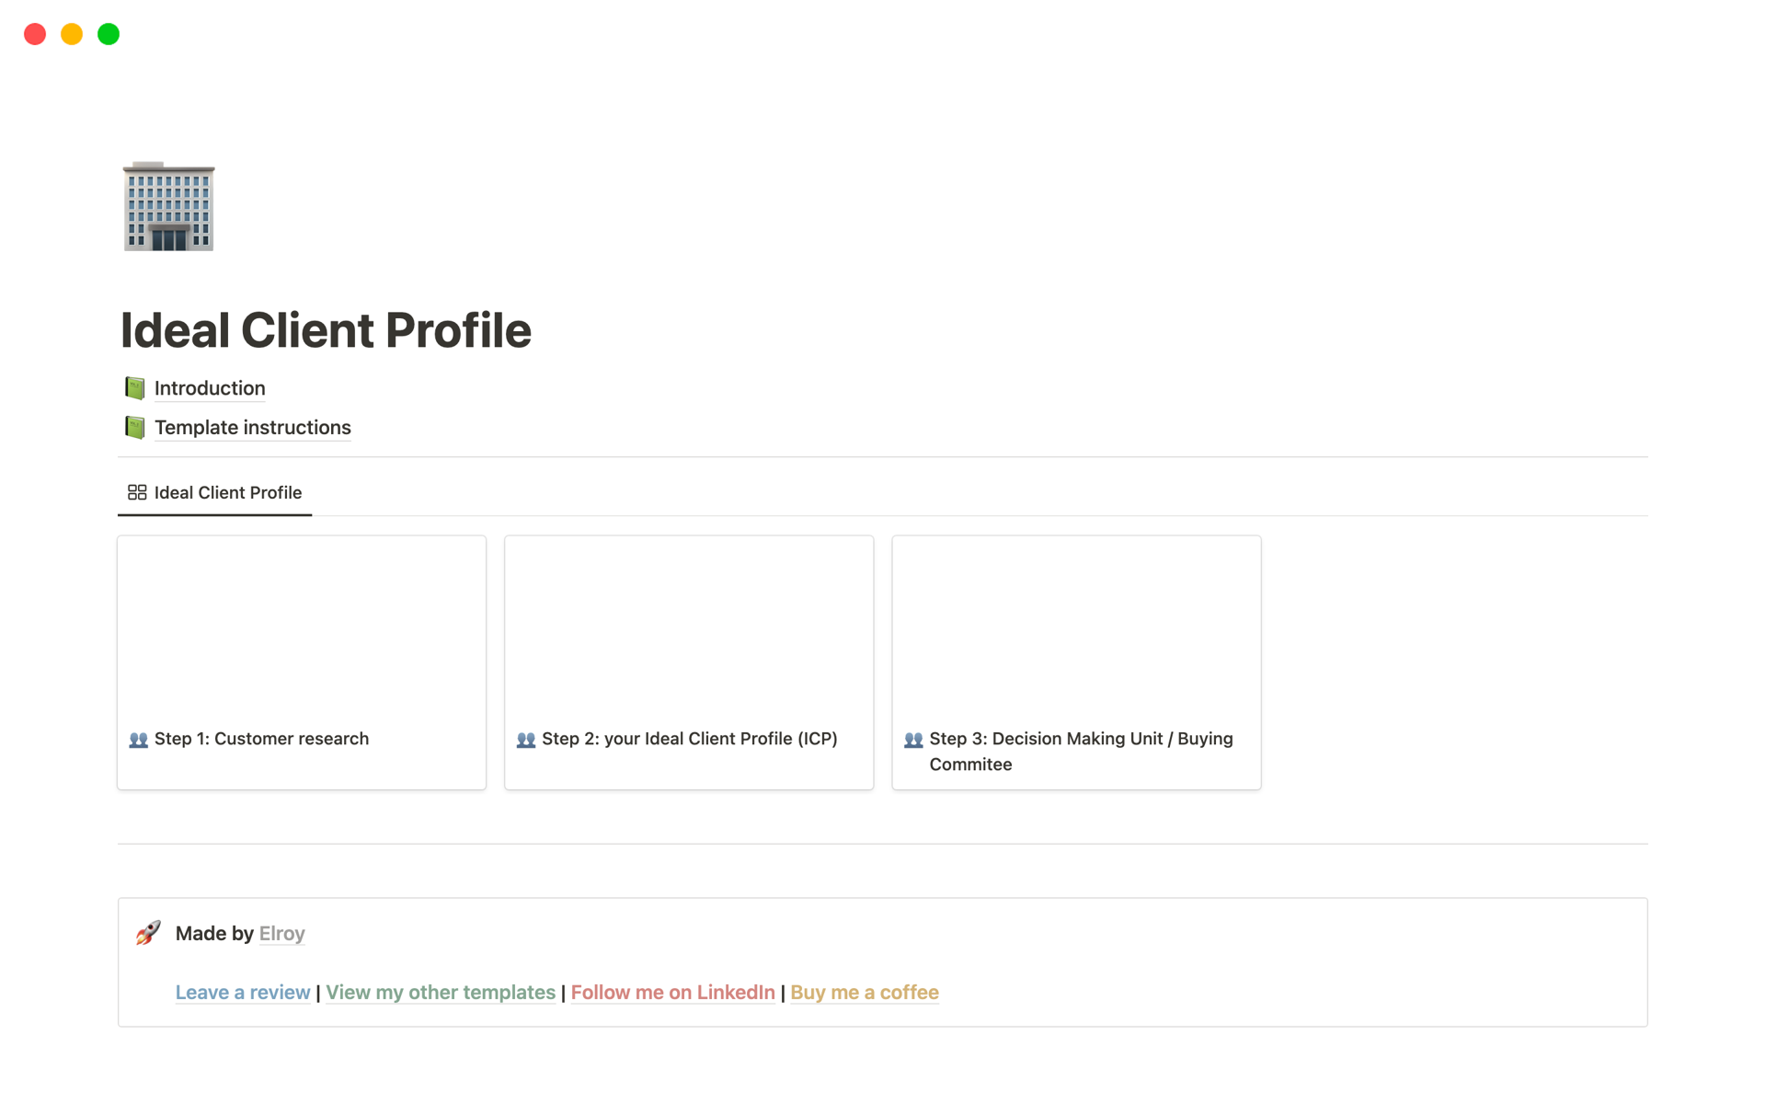Click the people icon on Step 3 card
The height and width of the screenshot is (1104, 1766).
click(913, 740)
